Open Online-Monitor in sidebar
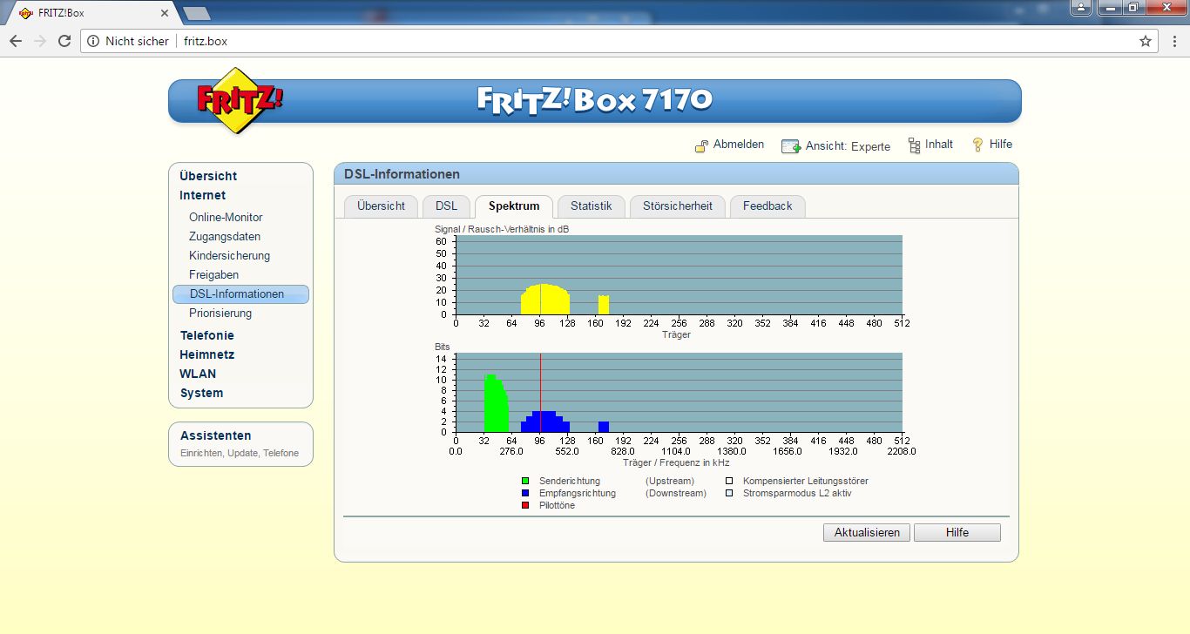This screenshot has height=634, width=1190. click(226, 218)
